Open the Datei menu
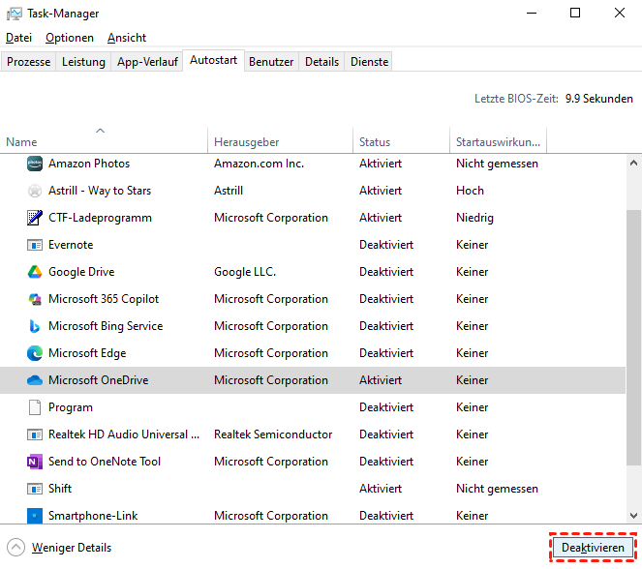 pyautogui.click(x=18, y=38)
